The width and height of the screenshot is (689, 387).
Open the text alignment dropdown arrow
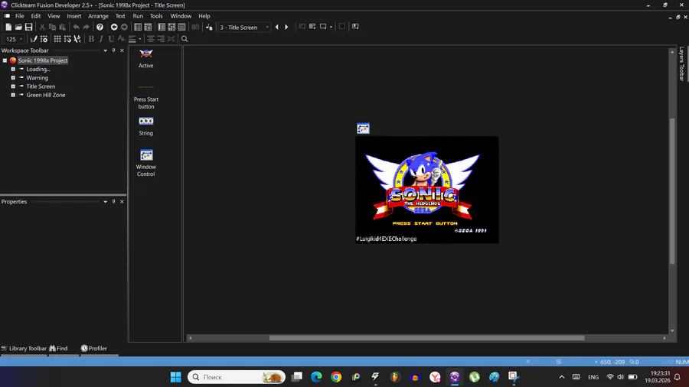[x=140, y=39]
